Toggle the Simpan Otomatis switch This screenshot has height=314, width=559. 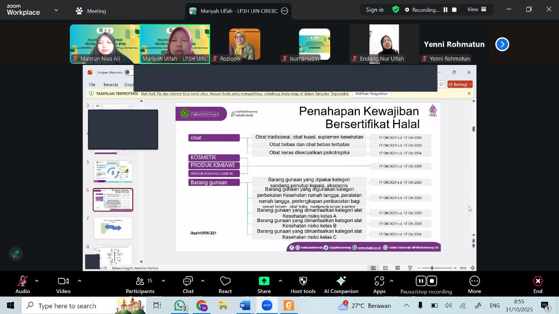[x=128, y=72]
